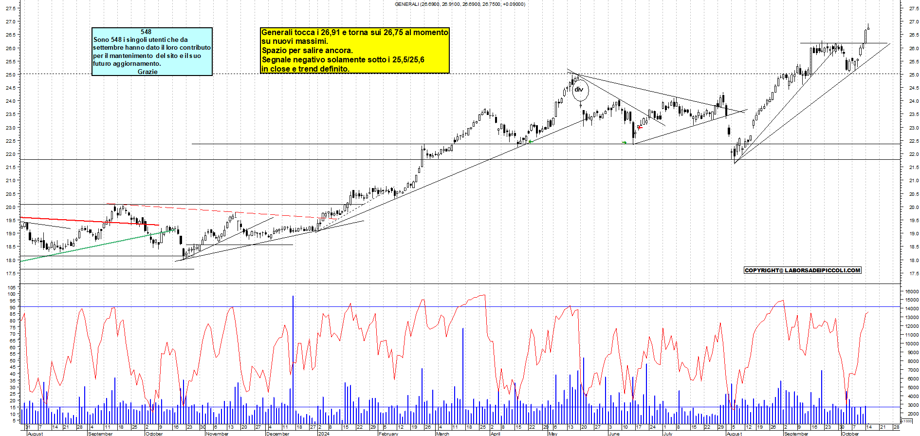Click the 'February' month label on the time axis
Screen dimensions: 920x436
point(388,434)
